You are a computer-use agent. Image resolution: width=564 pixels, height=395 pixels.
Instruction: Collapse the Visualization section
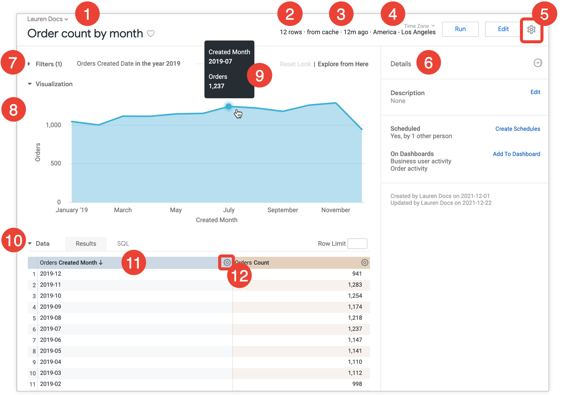pos(30,84)
